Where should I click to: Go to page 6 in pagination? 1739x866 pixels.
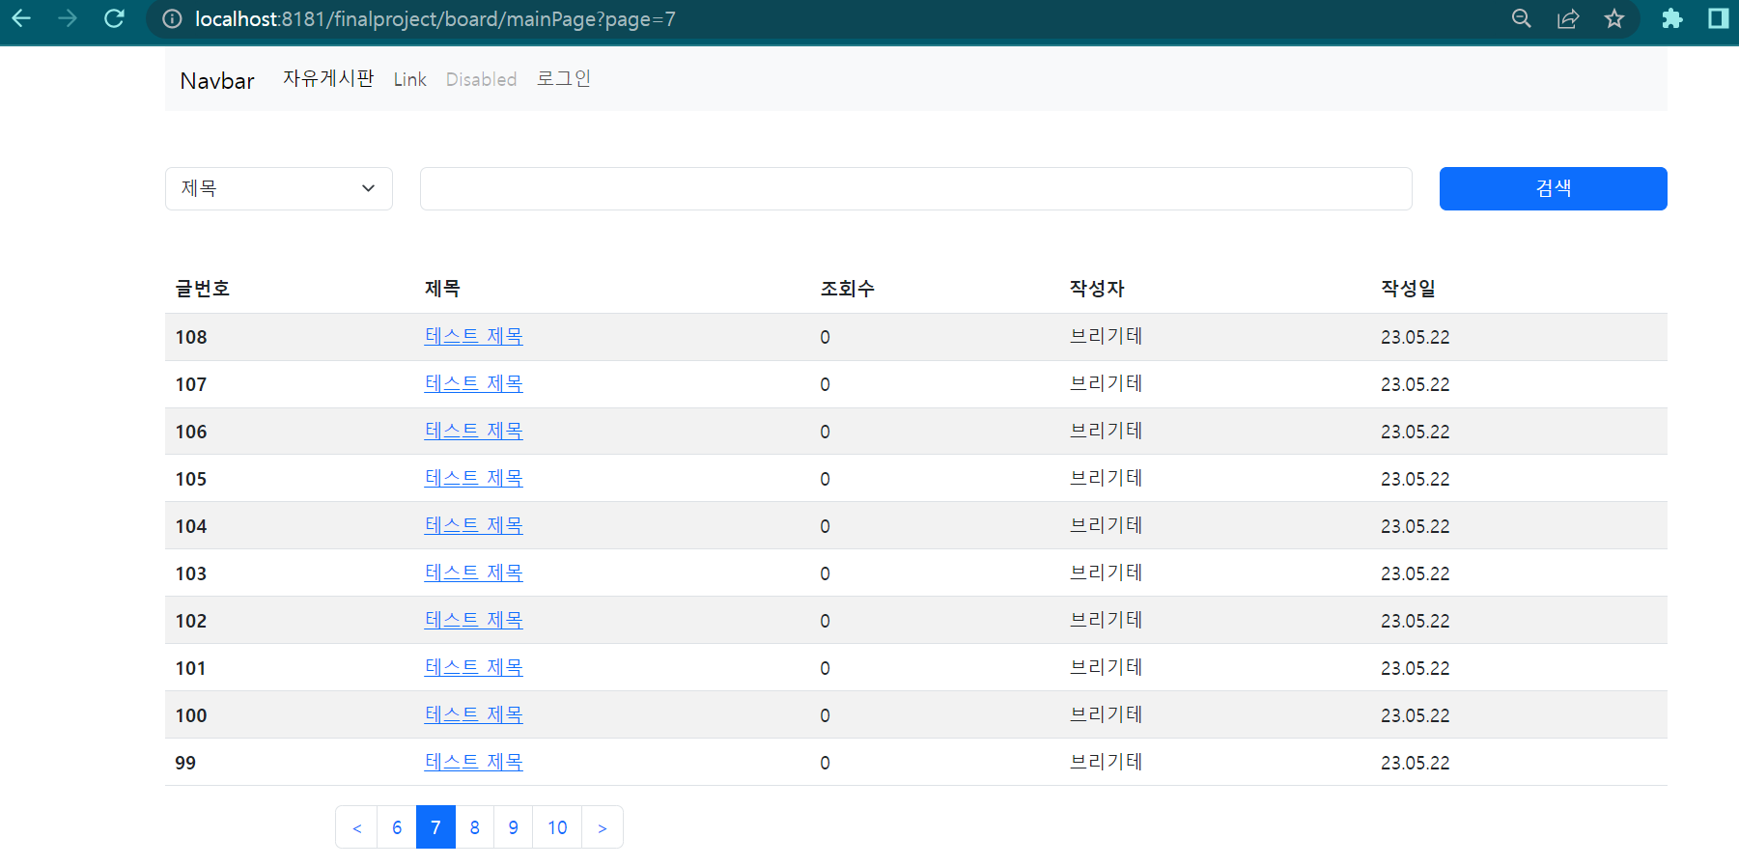point(397,827)
